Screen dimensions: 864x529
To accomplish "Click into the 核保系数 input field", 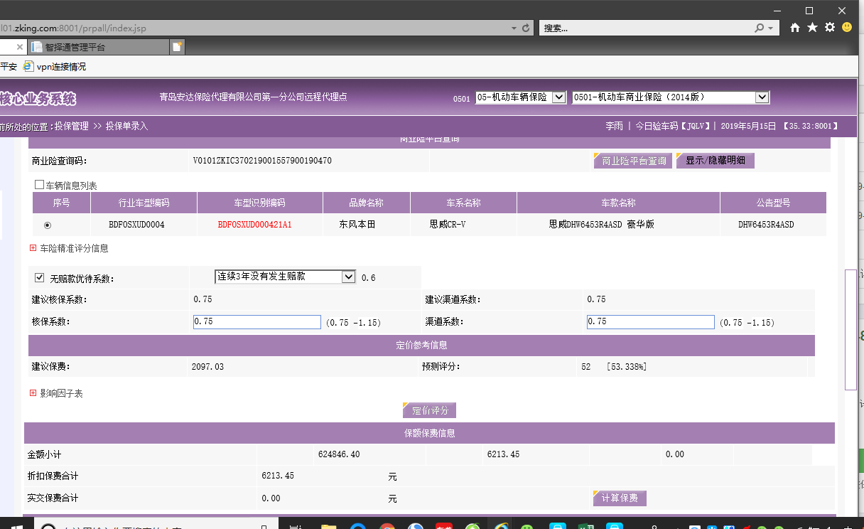I will pos(256,322).
